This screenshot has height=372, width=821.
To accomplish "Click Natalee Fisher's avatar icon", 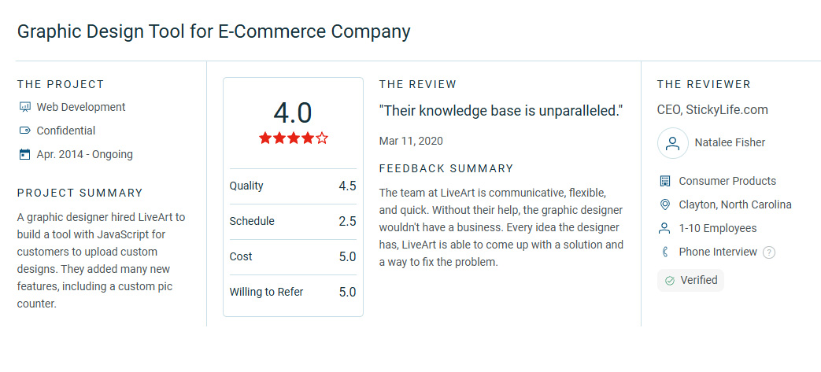I will tap(673, 143).
